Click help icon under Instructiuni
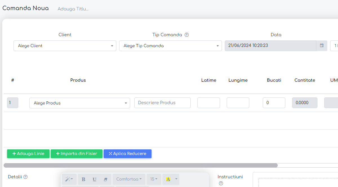 pyautogui.click(x=221, y=183)
